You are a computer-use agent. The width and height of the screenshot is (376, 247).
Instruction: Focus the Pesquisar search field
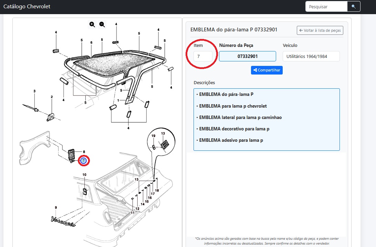(326, 7)
